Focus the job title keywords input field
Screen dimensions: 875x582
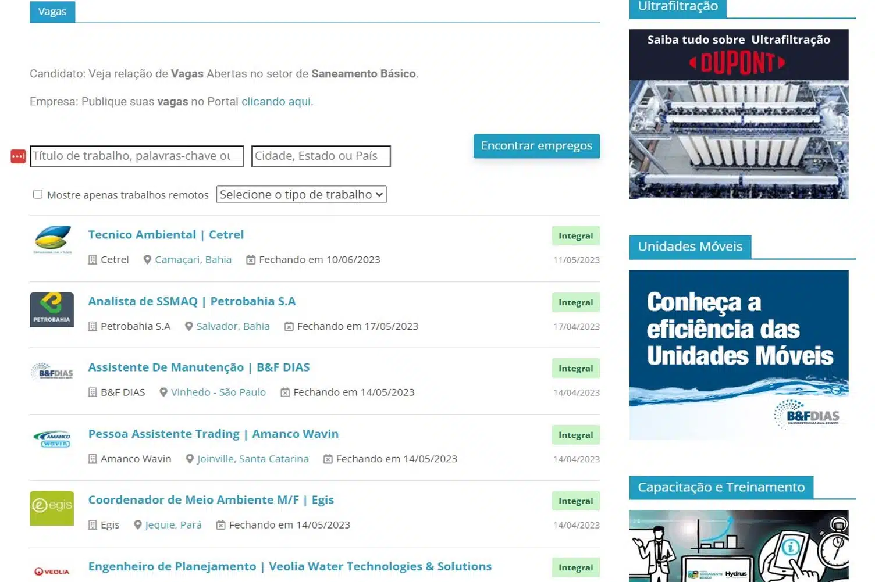137,156
